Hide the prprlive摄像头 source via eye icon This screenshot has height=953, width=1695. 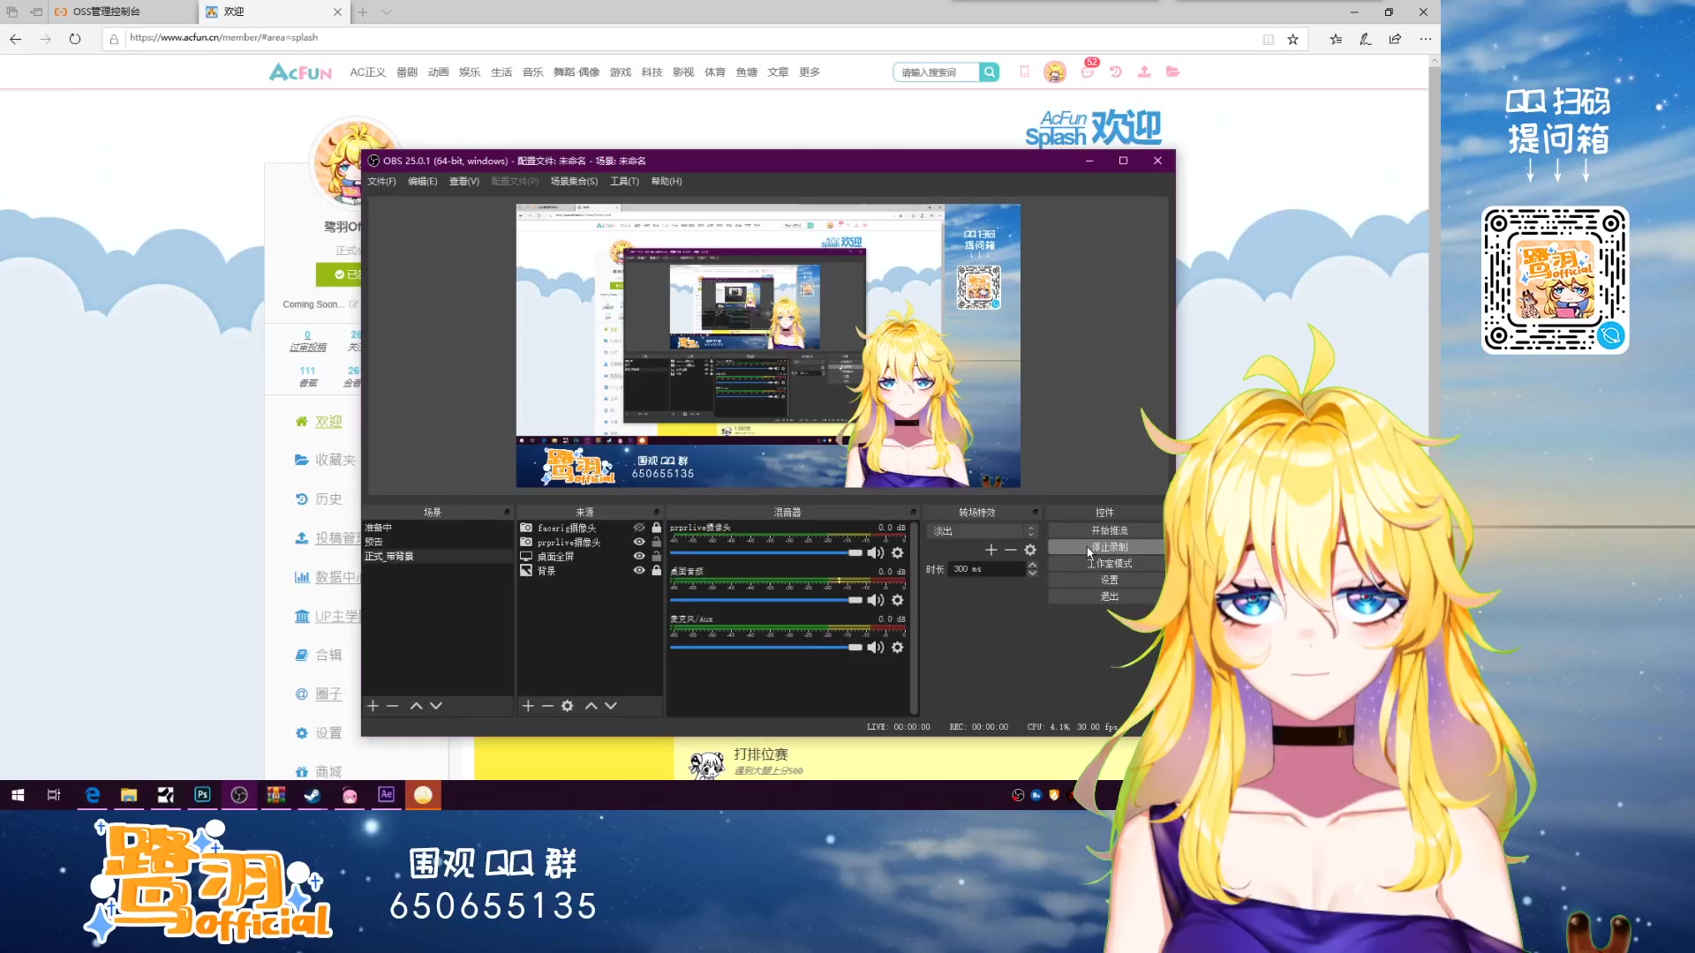(639, 542)
